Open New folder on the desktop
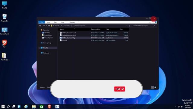This screenshot has height=109, width=193. pyautogui.click(x=5, y=57)
